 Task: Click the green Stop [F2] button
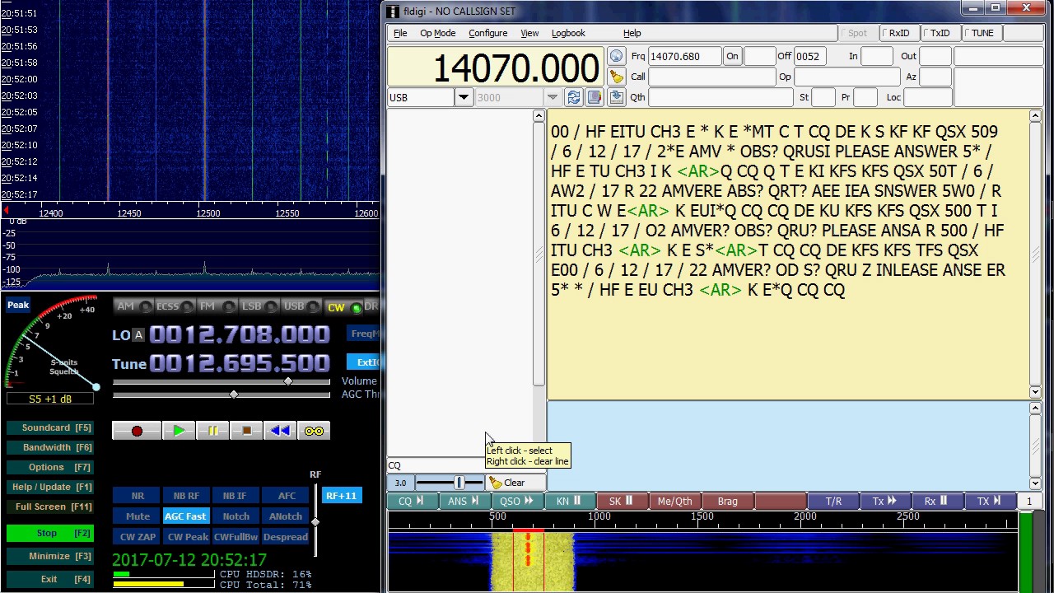[x=49, y=533]
